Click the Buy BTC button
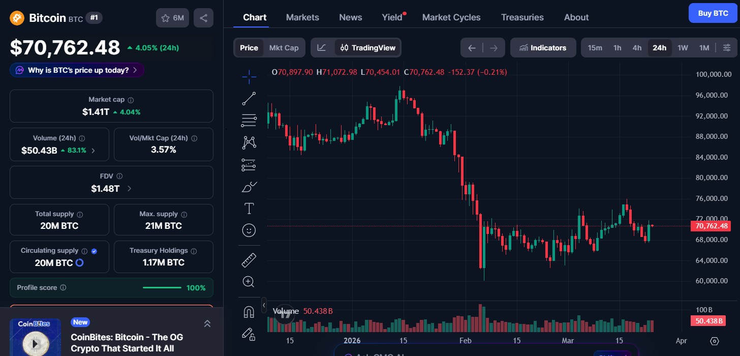 (713, 13)
